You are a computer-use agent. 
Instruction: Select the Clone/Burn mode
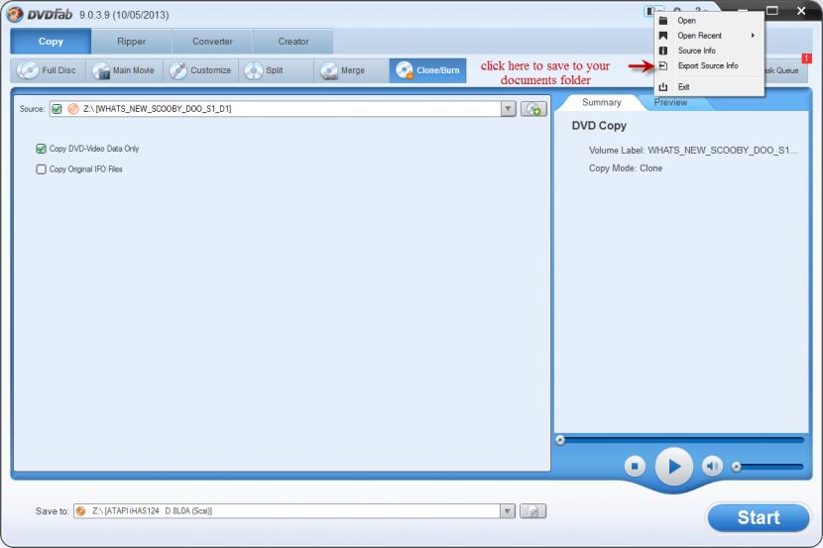(427, 70)
